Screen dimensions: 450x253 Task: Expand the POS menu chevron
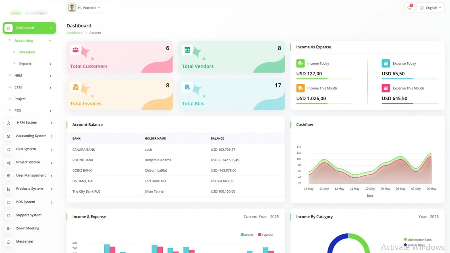tap(50, 111)
